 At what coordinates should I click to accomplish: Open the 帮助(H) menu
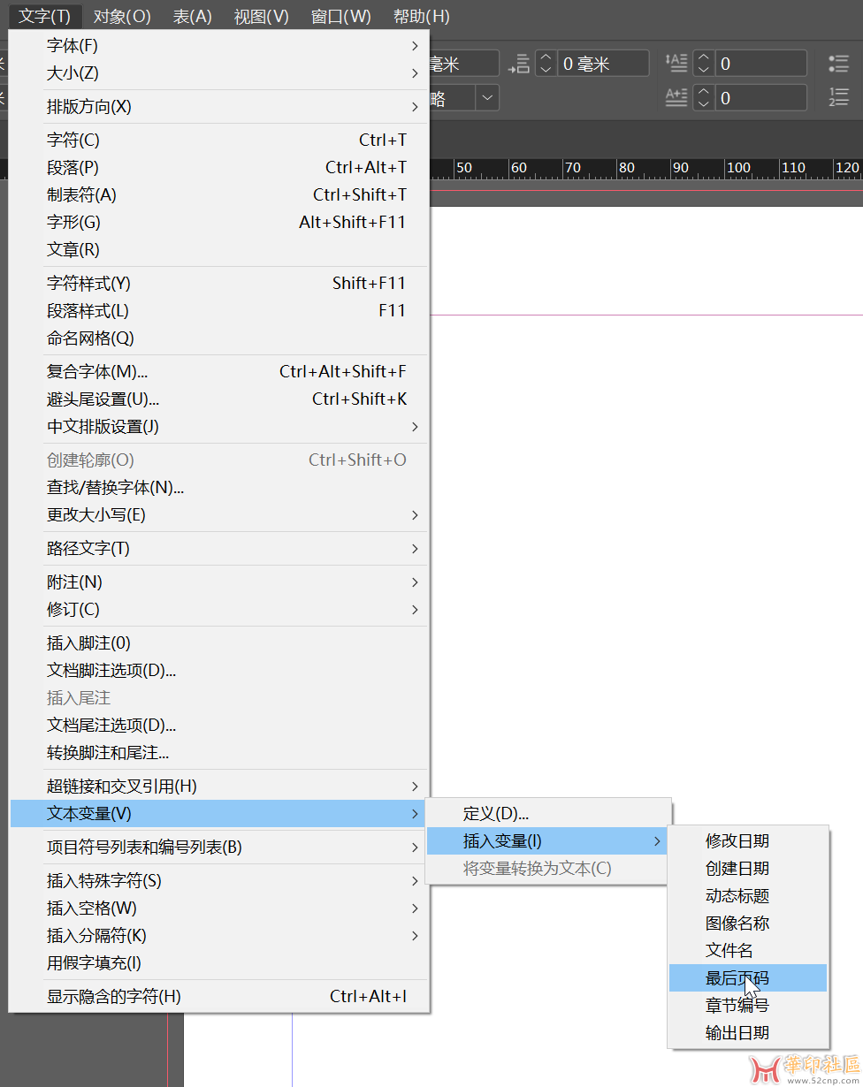[x=421, y=16]
